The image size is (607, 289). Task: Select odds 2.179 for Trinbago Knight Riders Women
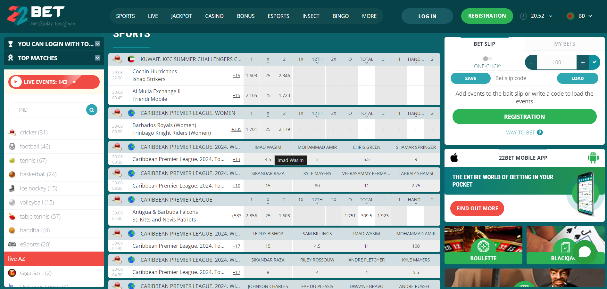[284, 129]
